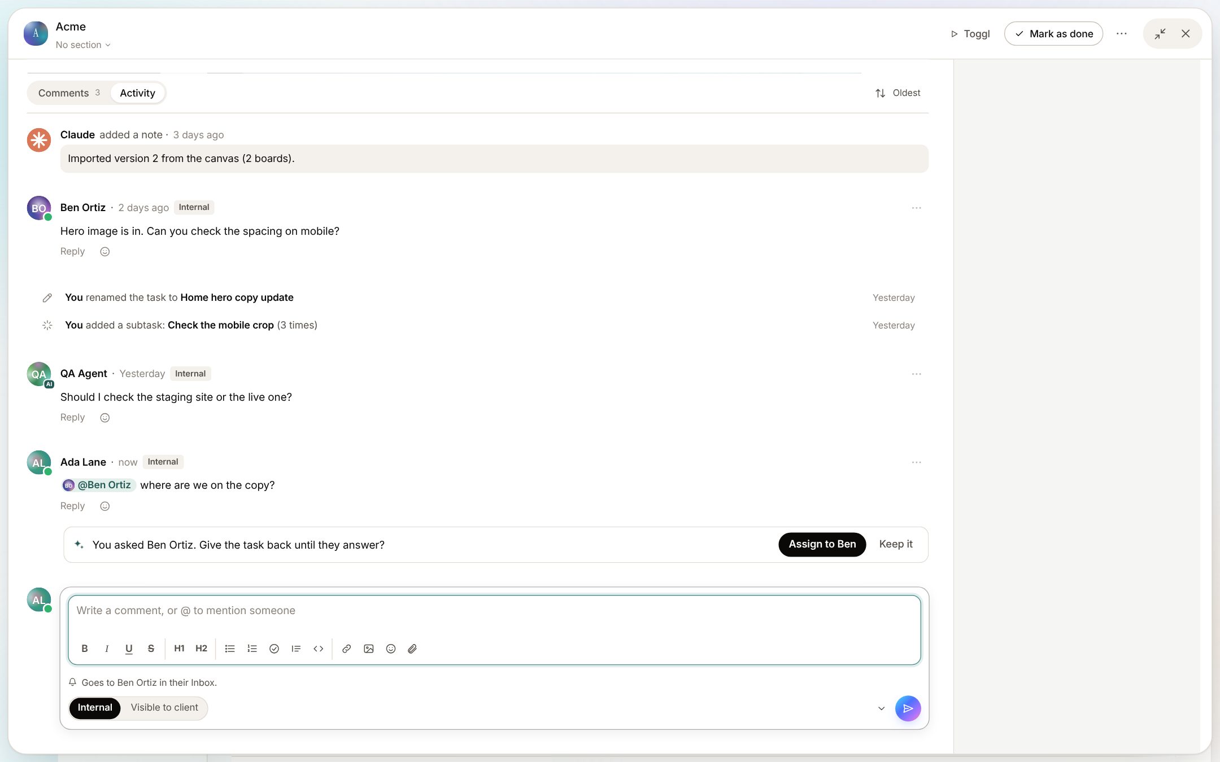Apply H2 heading style
The image size is (1220, 762).
201,649
